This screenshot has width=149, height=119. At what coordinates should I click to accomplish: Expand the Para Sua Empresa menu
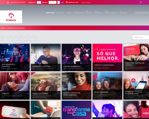tap(98, 12)
